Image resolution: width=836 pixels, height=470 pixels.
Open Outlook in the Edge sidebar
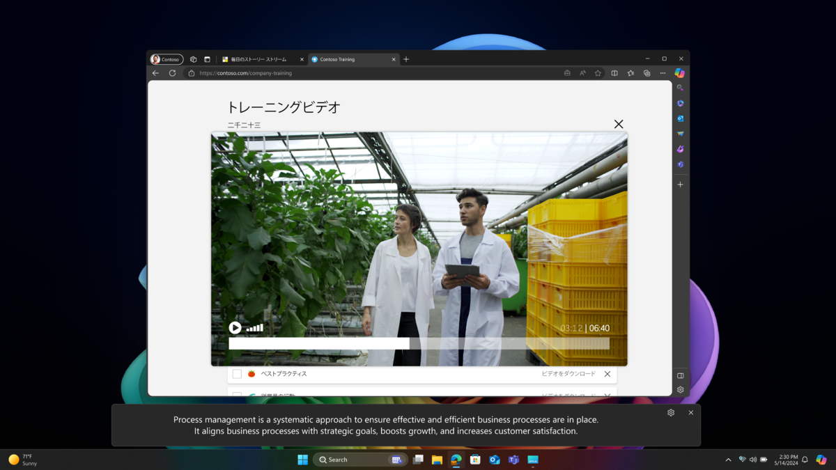(x=681, y=118)
